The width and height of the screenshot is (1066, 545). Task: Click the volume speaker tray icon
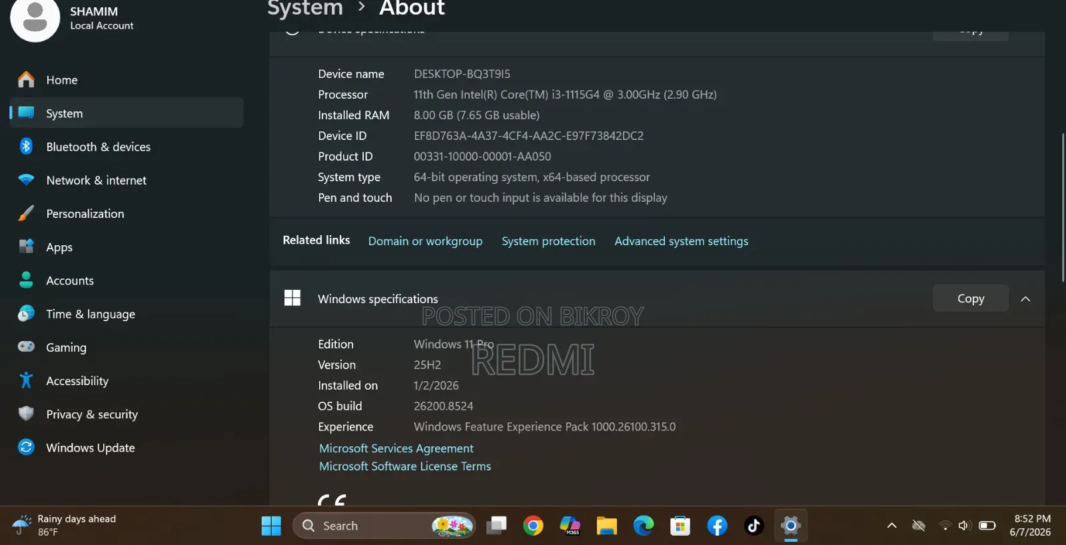[x=964, y=526]
